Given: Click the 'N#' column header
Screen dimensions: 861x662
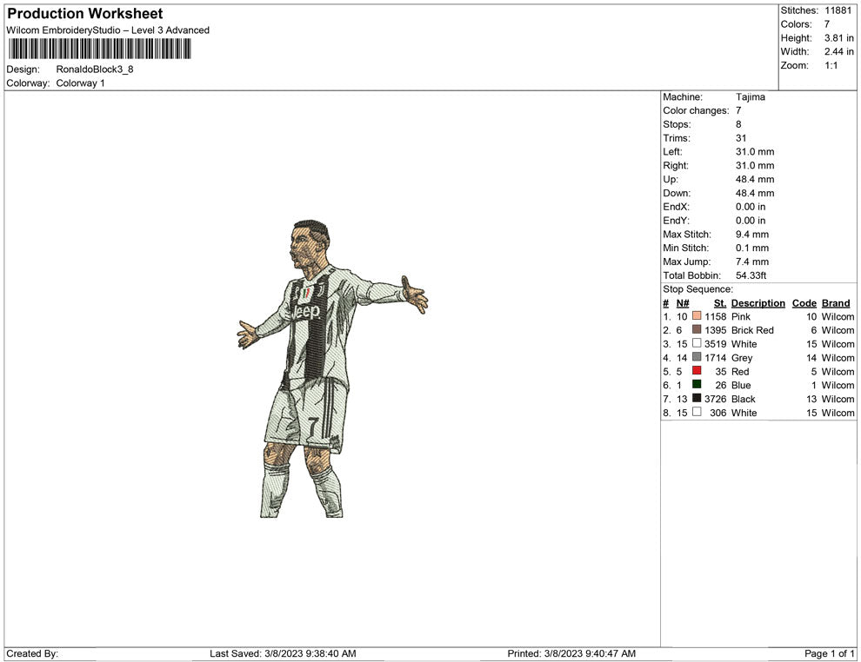Looking at the screenshot, I should click(x=683, y=303).
